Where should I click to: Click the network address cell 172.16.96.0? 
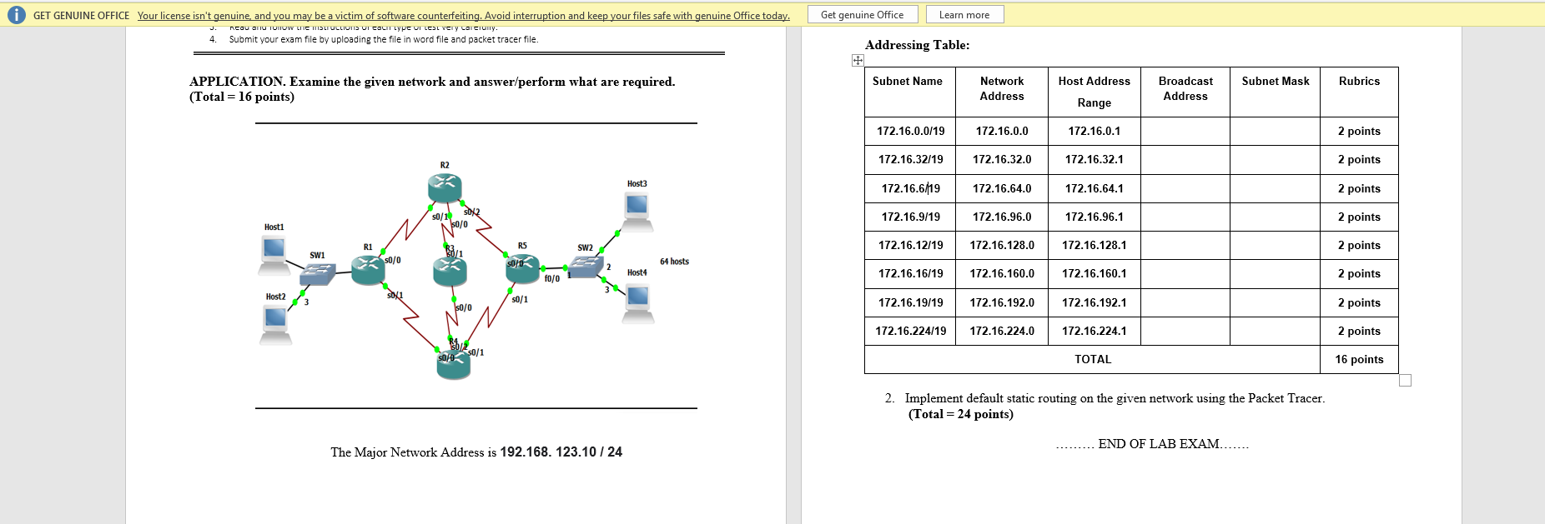1002,217
